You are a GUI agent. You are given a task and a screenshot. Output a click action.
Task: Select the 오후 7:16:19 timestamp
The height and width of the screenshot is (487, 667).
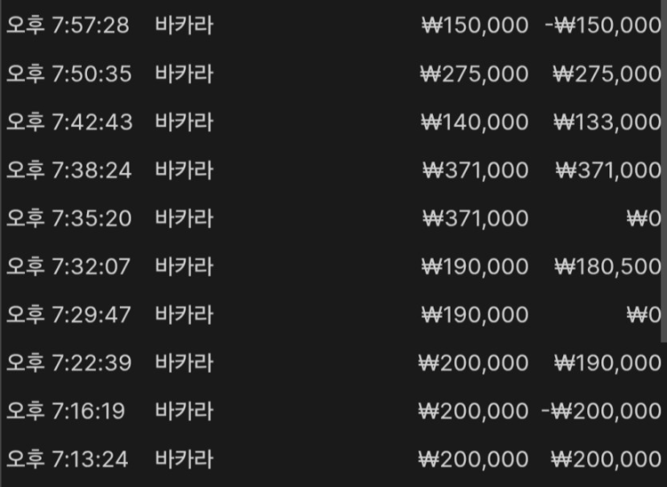click(66, 411)
